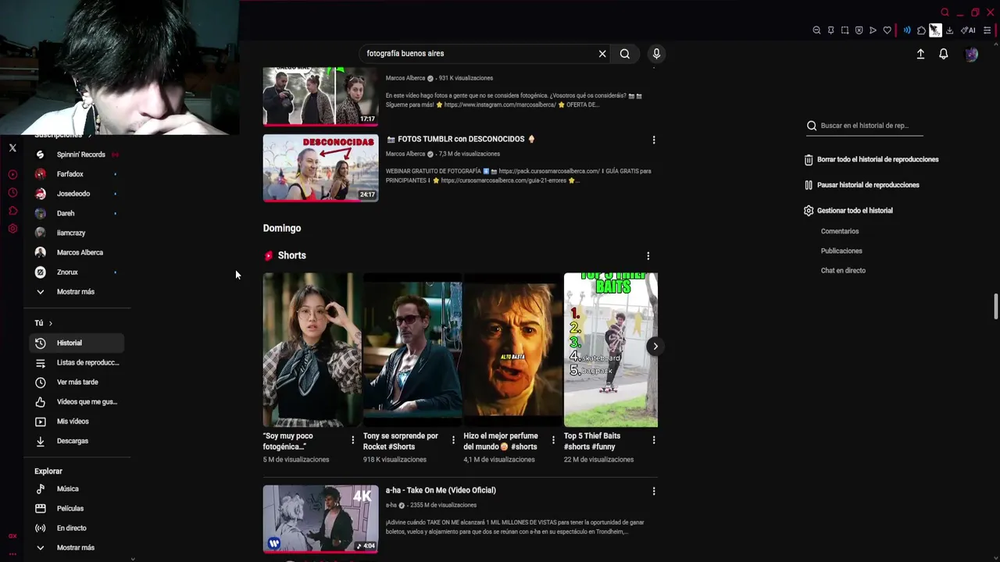The image size is (1000, 562).
Task: Open sidebar three-dots setup menu
Action: point(12,553)
